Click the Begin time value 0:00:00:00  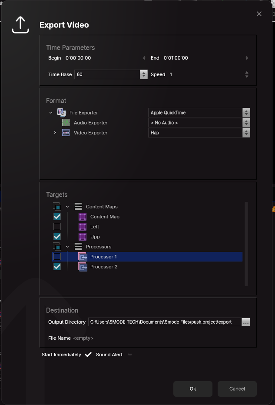click(x=78, y=58)
